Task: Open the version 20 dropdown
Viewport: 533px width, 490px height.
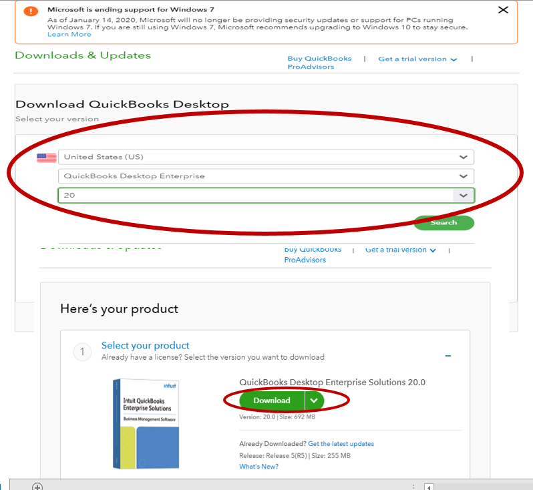Action: click(x=266, y=196)
